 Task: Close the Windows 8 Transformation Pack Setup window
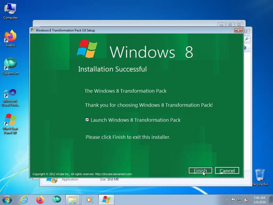pyautogui.click(x=238, y=30)
